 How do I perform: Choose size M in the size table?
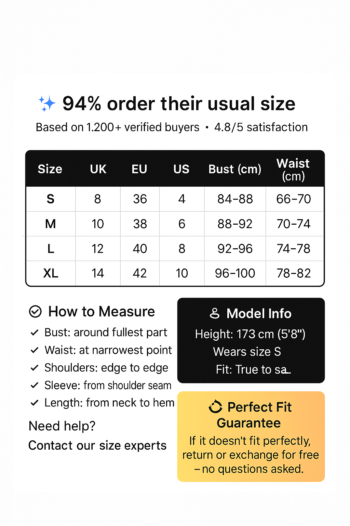(51, 224)
